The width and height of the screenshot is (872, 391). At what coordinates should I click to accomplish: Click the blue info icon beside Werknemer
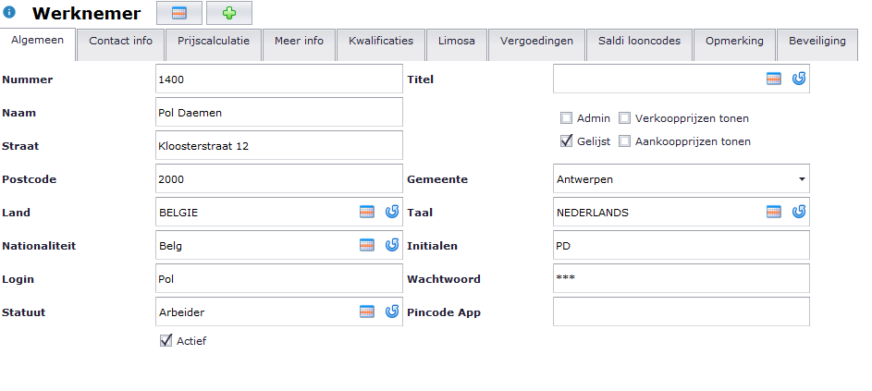click(9, 12)
